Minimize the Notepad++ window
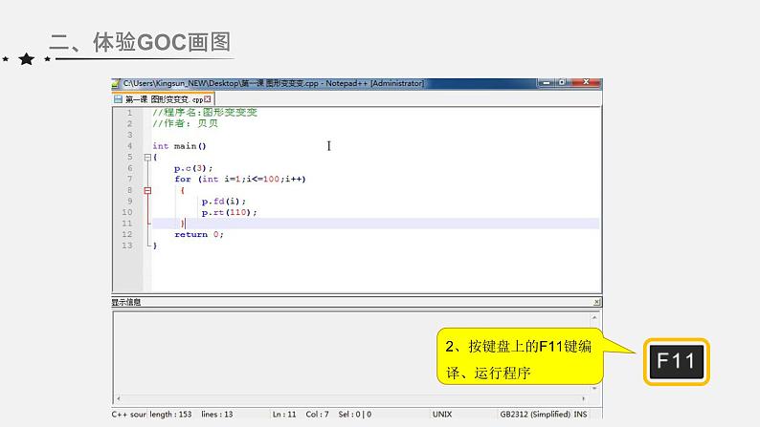The image size is (760, 427). click(547, 83)
